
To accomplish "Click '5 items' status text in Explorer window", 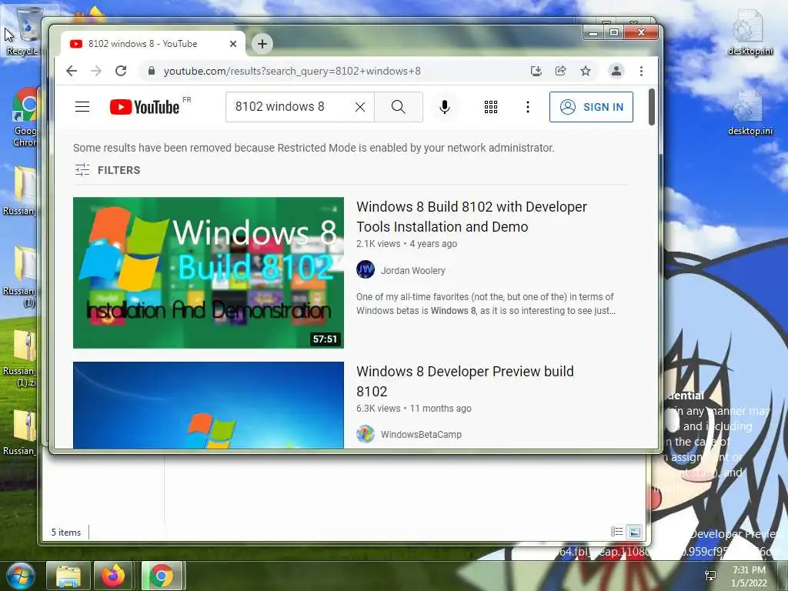I will pyautogui.click(x=66, y=533).
